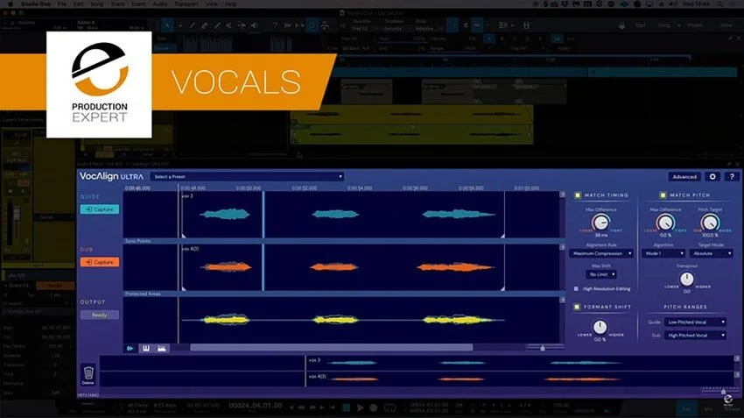
Task: Open Alignment Rule Maximum Compression dropdown
Action: click(601, 253)
